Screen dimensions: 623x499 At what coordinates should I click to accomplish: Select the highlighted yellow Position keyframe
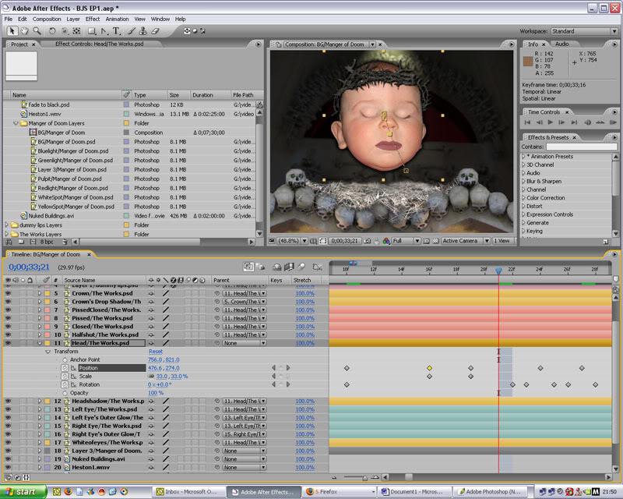430,368
